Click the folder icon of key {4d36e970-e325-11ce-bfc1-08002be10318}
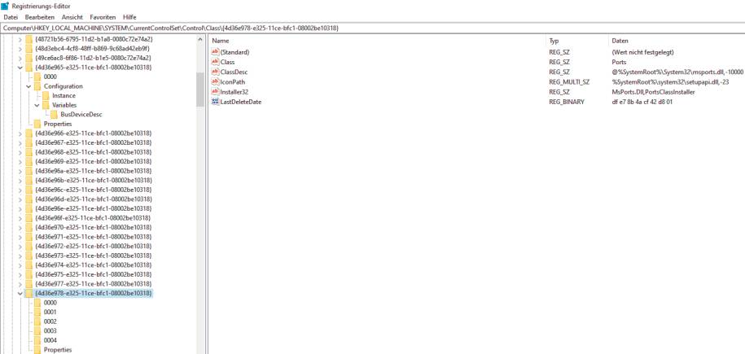 point(29,228)
